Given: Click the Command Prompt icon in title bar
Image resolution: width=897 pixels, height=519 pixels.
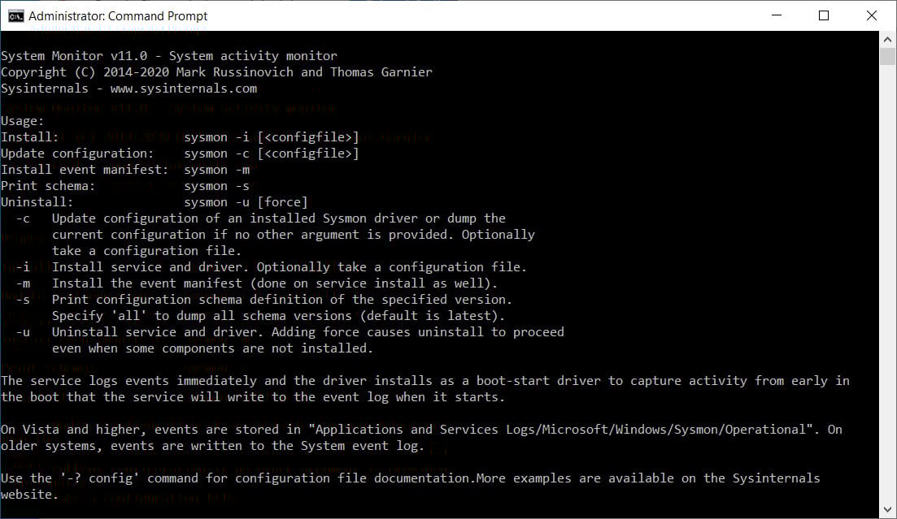Looking at the screenshot, I should (15, 15).
